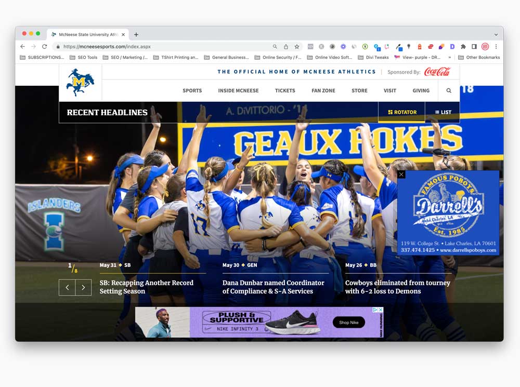Click the purple D extension icon

[452, 47]
